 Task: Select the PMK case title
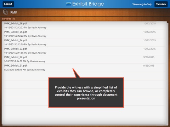click(14, 12)
